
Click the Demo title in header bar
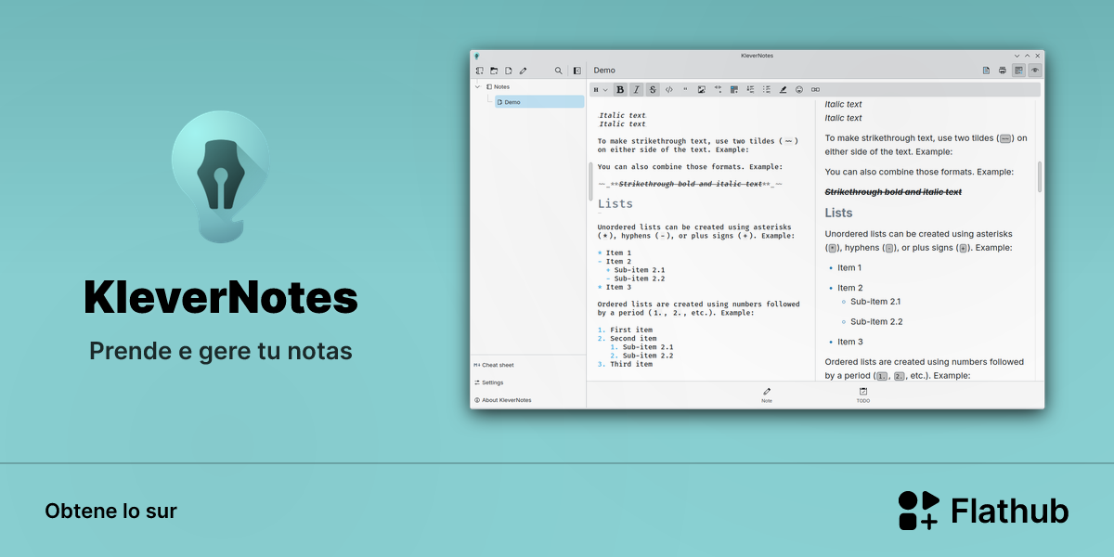click(604, 71)
